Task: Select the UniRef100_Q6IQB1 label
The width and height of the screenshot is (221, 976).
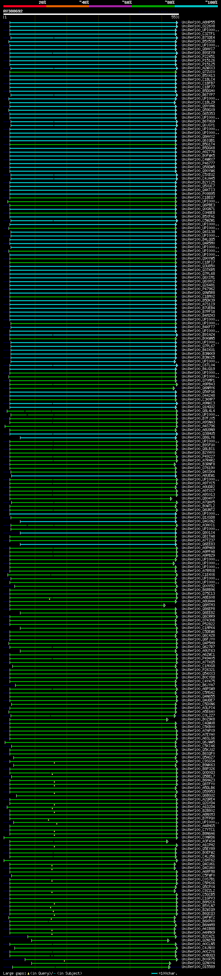Action: point(198,141)
